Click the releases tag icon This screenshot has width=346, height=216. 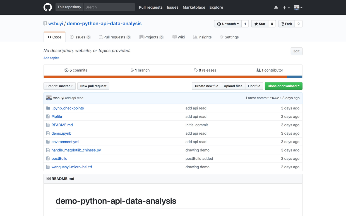point(196,70)
